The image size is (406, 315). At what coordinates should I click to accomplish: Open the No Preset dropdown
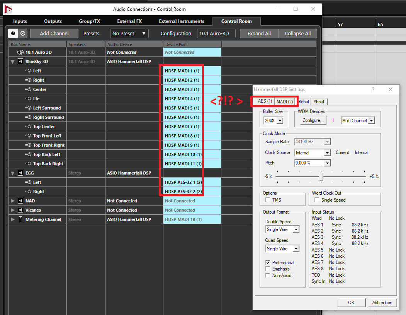[129, 33]
